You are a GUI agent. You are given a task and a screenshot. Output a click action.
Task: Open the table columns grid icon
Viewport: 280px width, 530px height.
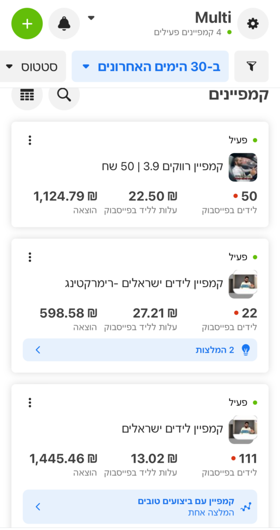tap(27, 95)
